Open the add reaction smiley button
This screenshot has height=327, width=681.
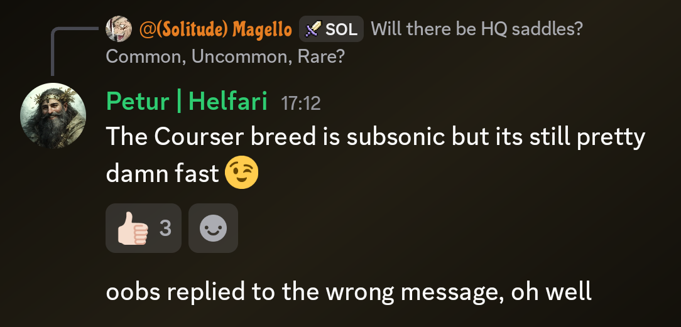[213, 228]
